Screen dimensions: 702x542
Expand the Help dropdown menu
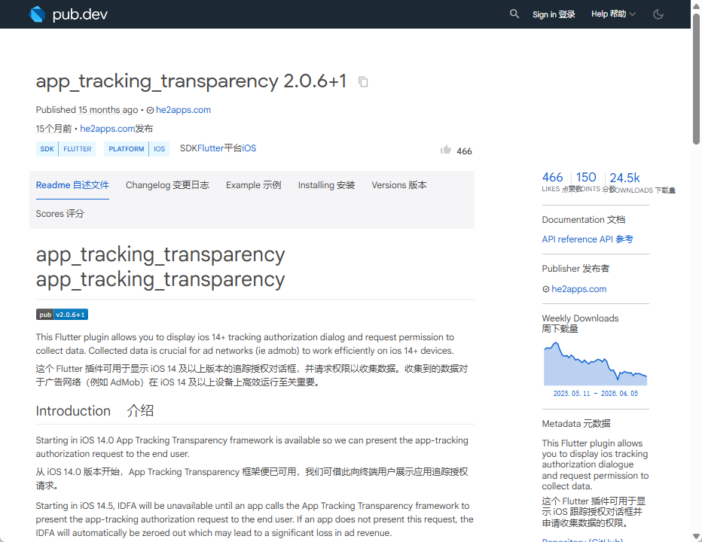coord(613,14)
